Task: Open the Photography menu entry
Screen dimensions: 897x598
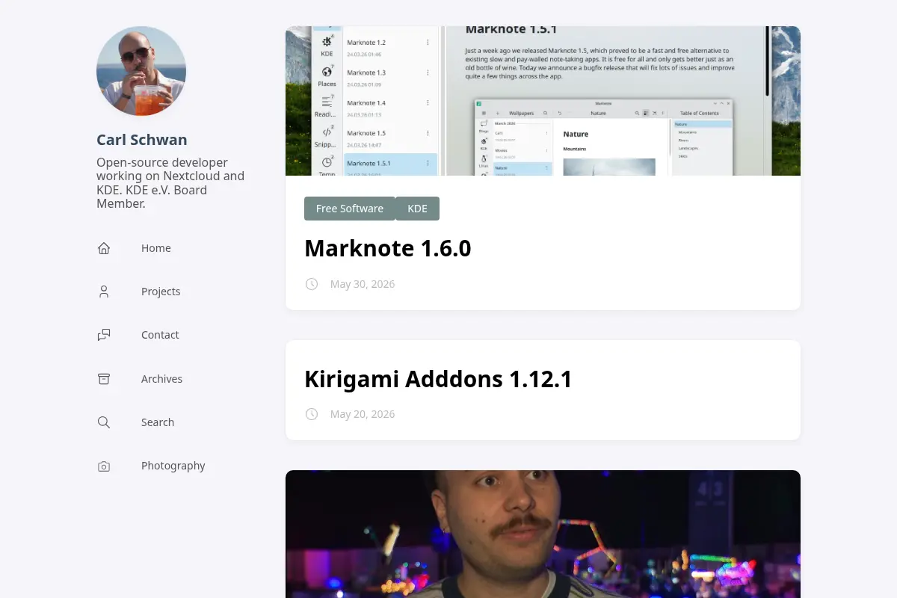Action: (173, 466)
